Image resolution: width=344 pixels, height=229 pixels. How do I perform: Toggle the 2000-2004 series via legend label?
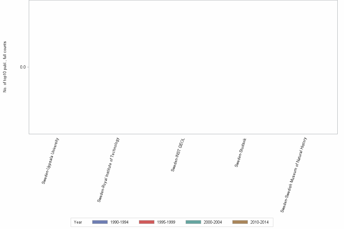pos(213,222)
